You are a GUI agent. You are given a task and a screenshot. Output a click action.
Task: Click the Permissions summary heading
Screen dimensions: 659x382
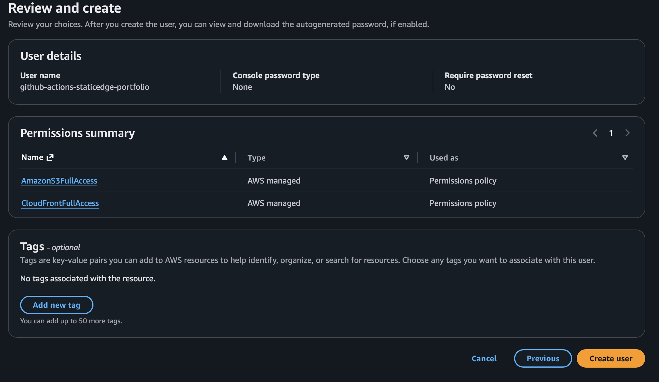tap(77, 133)
